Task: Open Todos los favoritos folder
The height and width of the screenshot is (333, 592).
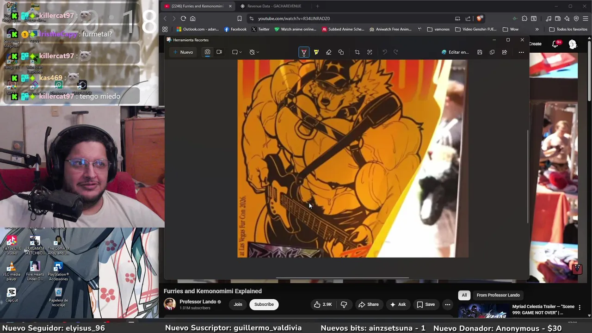Action: 568,29
